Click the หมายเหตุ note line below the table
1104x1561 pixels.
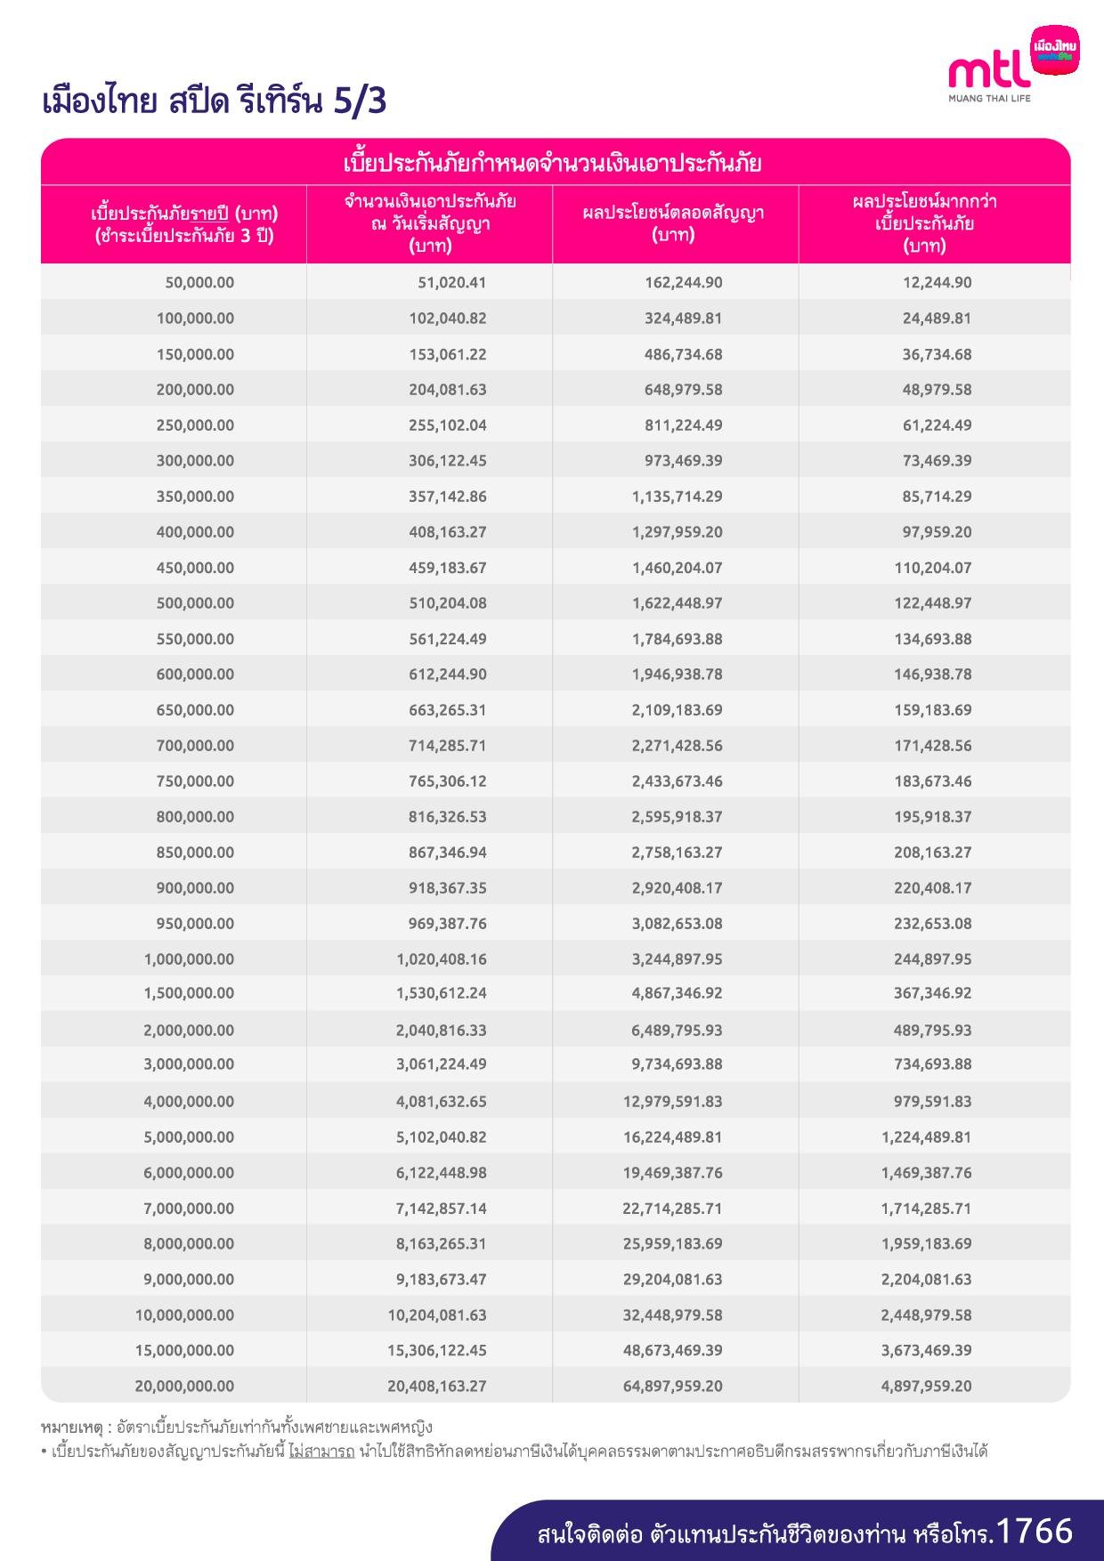[x=237, y=1428]
